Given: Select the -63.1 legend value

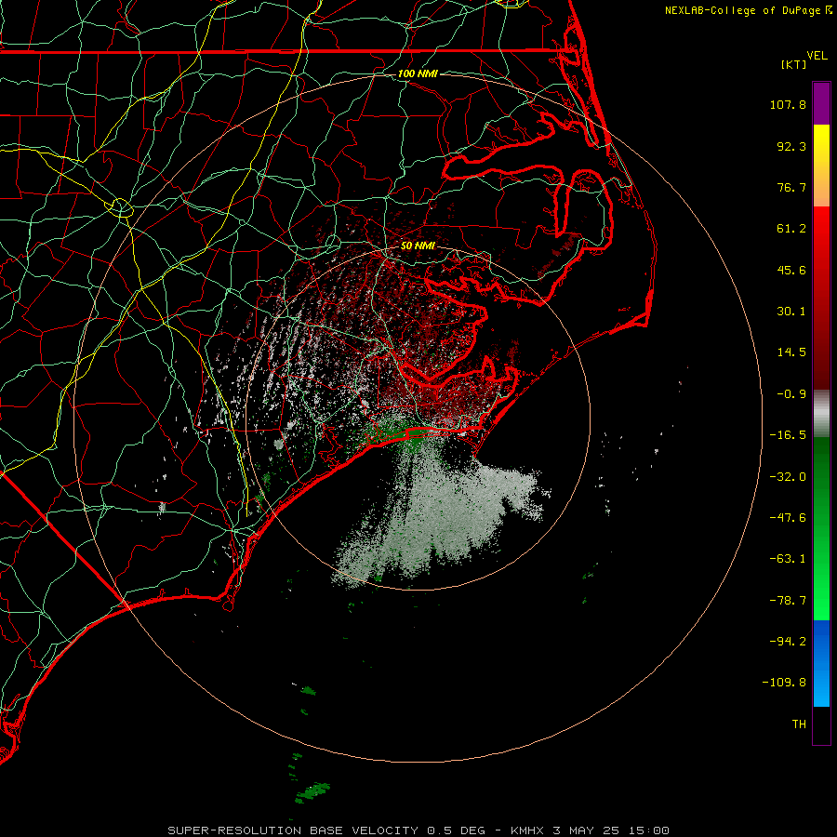Looking at the screenshot, I should [x=788, y=559].
